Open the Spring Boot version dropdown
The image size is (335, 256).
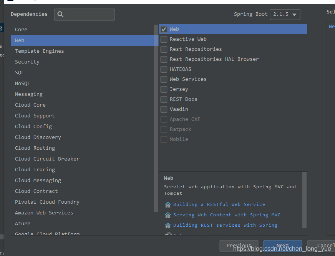click(x=285, y=15)
